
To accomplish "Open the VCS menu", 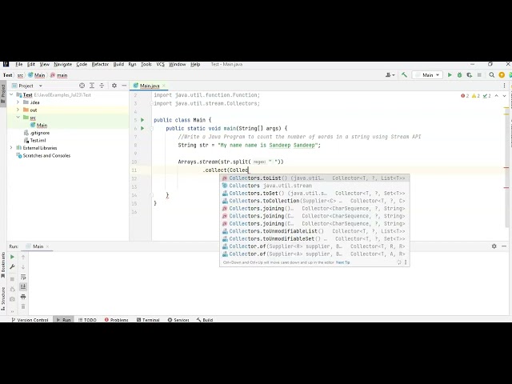I will click(160, 64).
